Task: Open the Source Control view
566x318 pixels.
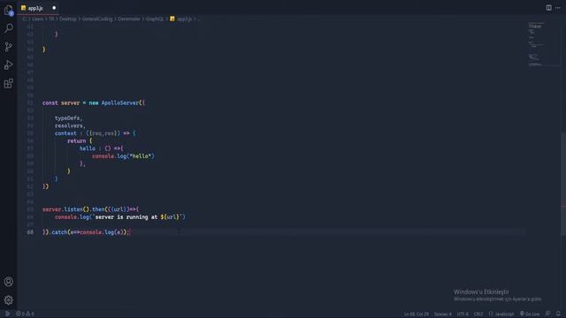Action: pos(8,47)
